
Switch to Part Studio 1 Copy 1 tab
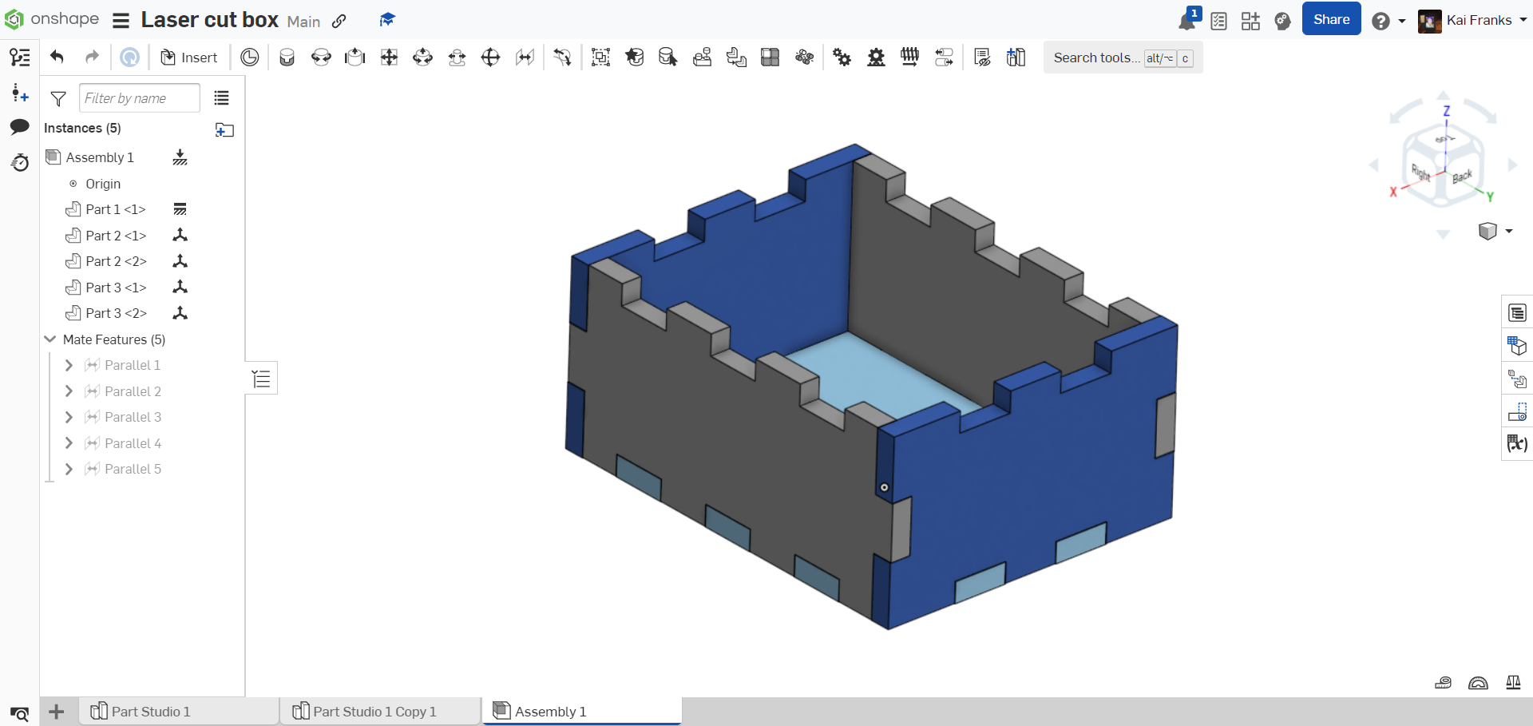tap(380, 711)
